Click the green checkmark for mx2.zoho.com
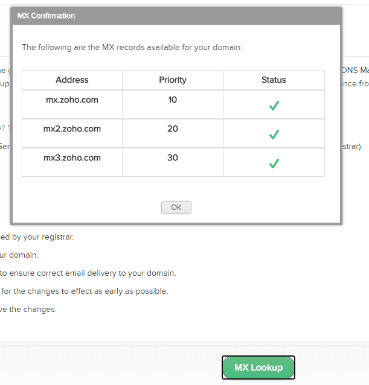369x385 pixels. [274, 135]
